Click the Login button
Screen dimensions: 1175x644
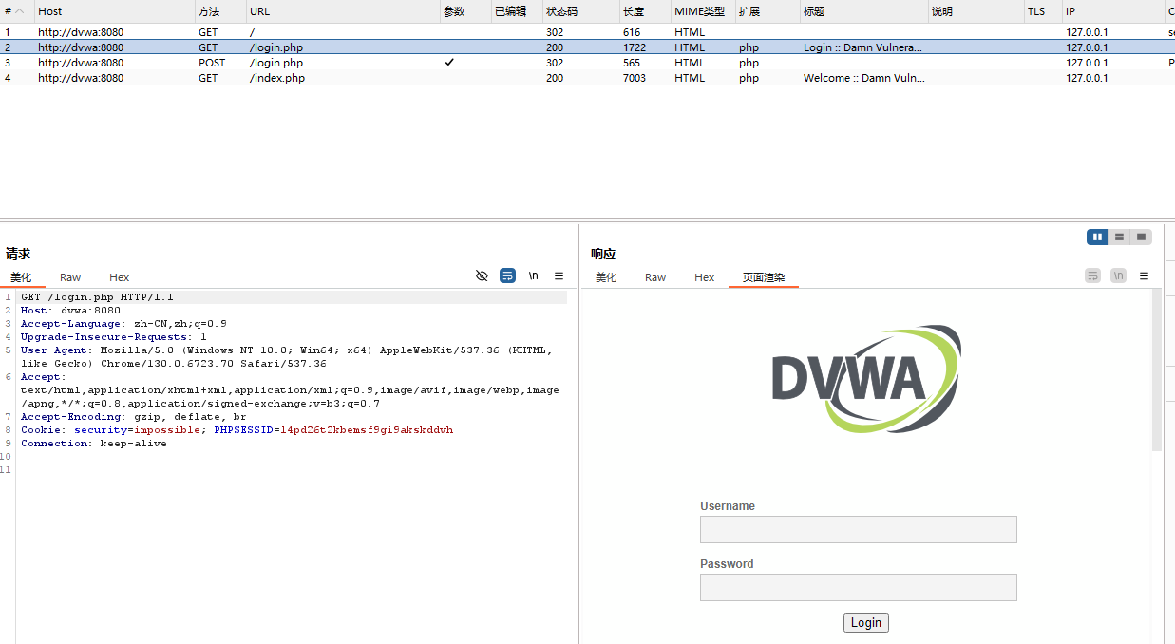[865, 622]
